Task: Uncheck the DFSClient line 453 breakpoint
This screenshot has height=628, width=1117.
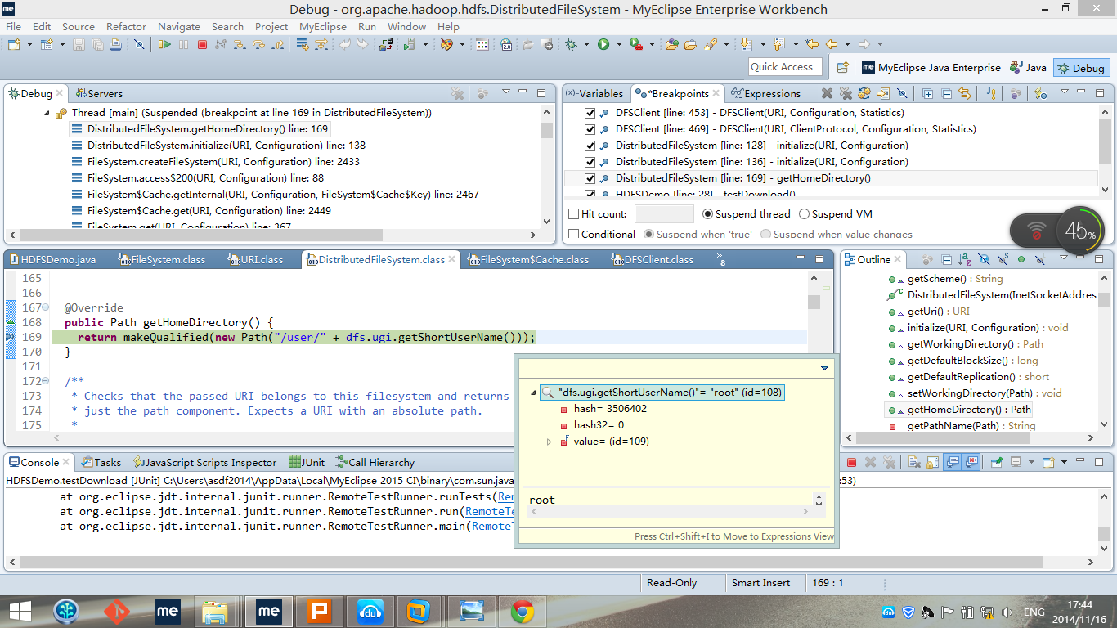Action: (590, 113)
